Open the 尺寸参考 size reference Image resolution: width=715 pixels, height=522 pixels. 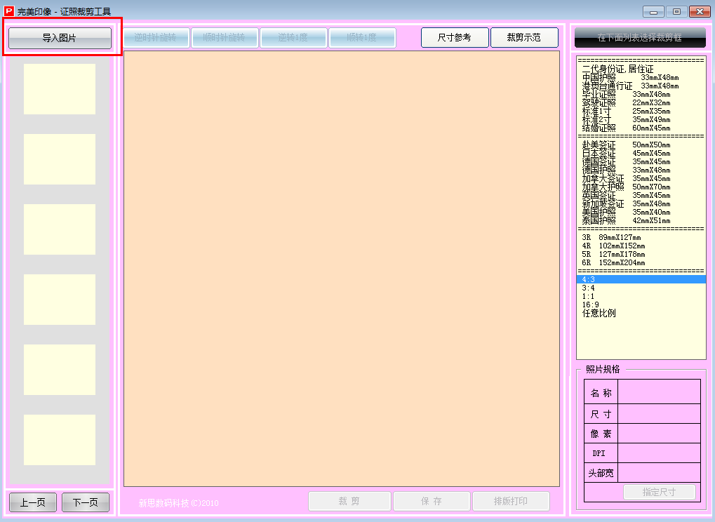455,37
